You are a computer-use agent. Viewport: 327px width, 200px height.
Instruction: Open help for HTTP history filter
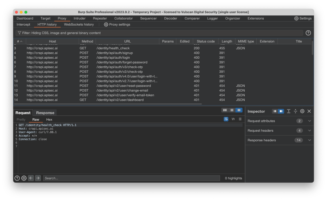(x=308, y=33)
